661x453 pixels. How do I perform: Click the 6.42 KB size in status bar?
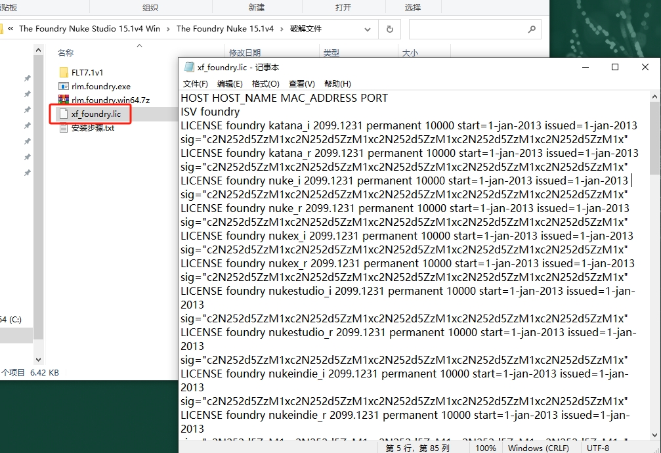(44, 372)
